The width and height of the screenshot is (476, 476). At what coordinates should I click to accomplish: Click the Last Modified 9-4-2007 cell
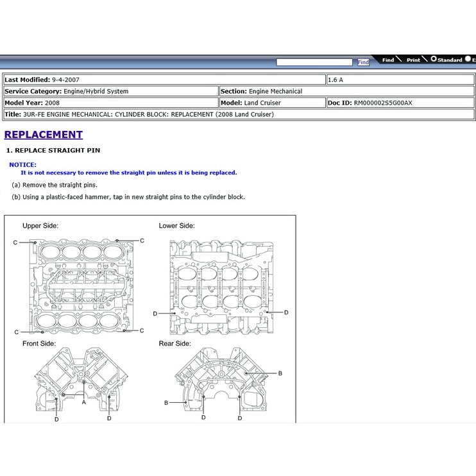coord(164,80)
